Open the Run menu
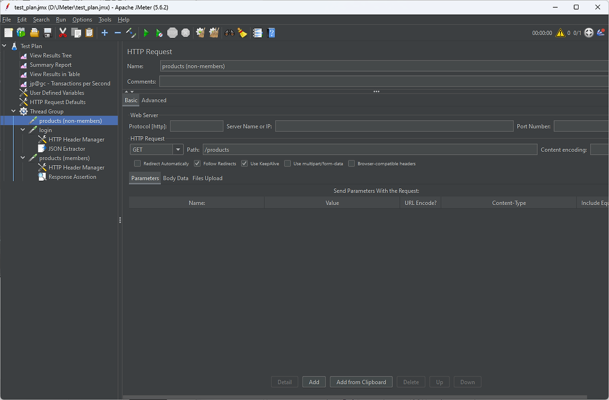Image resolution: width=609 pixels, height=400 pixels. coord(61,20)
